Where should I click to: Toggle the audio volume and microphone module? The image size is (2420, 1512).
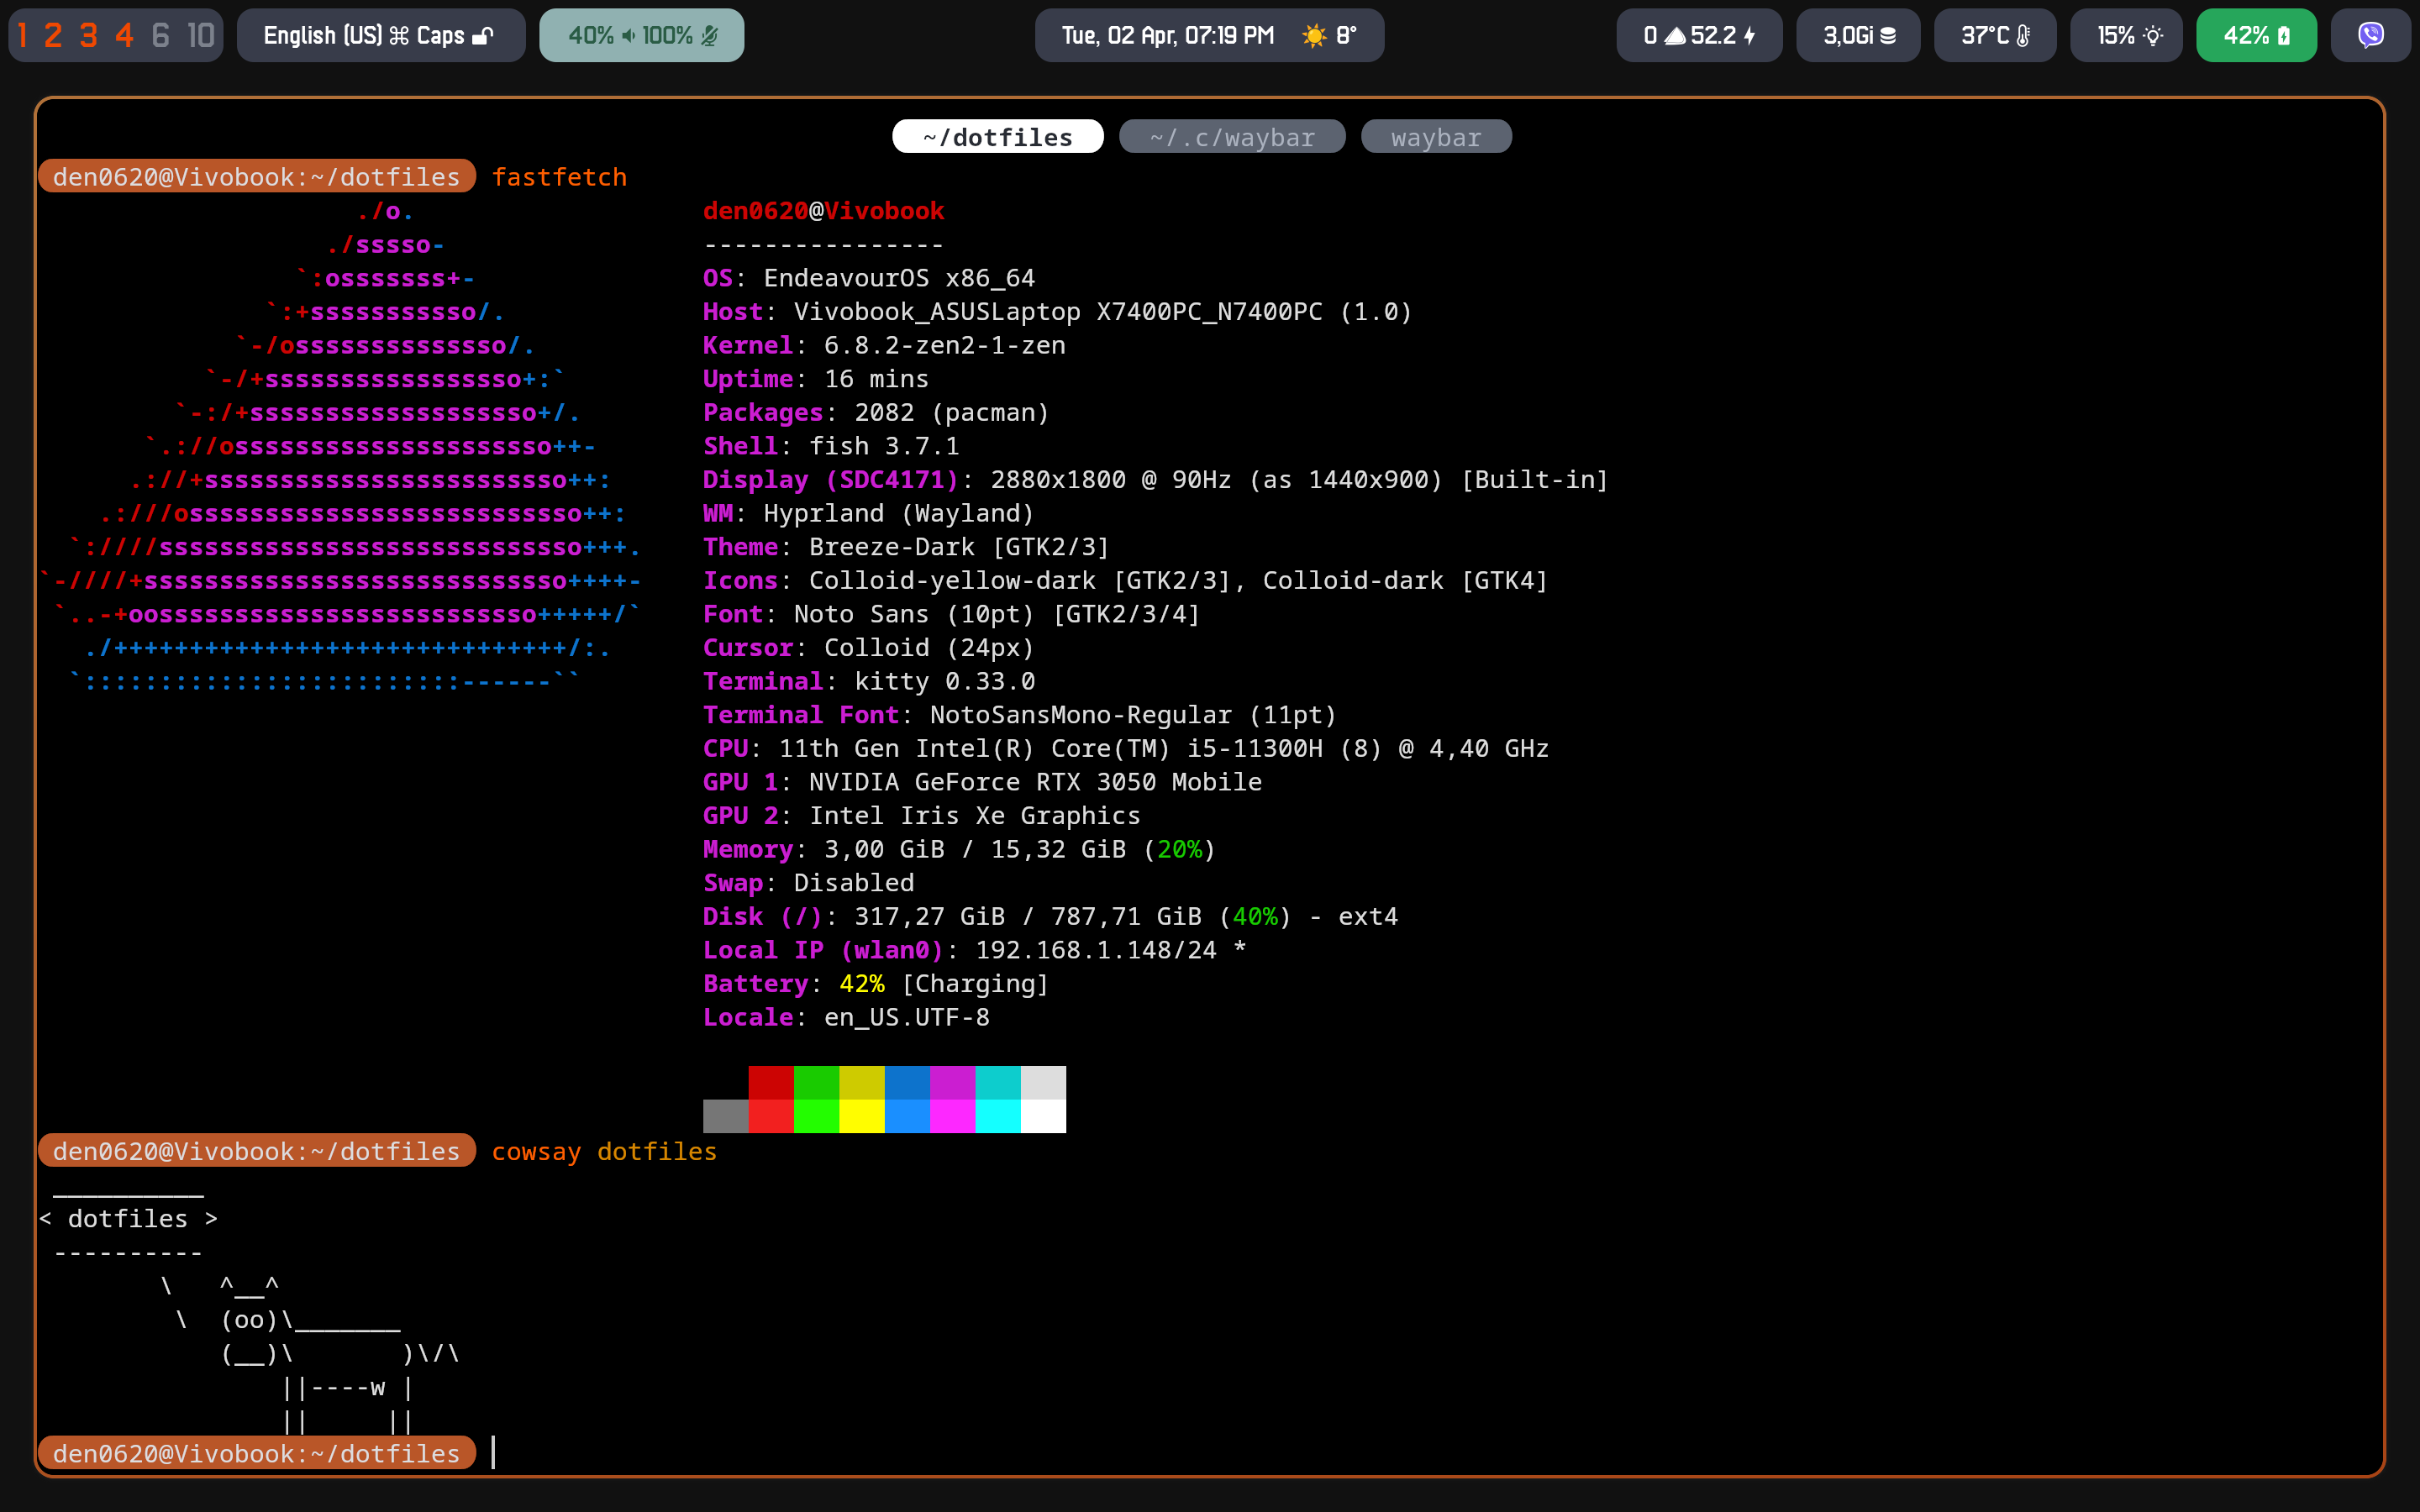tap(641, 36)
